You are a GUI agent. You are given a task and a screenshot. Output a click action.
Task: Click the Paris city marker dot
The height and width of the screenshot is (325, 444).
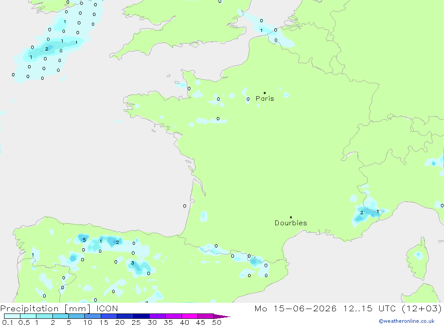[x=265, y=93]
